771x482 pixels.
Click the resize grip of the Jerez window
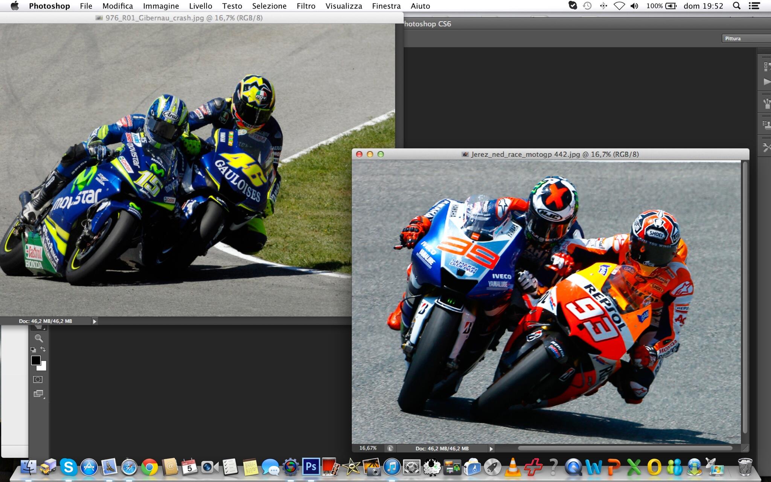[x=745, y=448]
